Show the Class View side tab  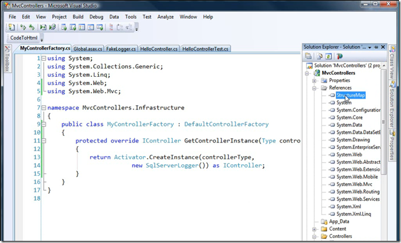pos(392,62)
